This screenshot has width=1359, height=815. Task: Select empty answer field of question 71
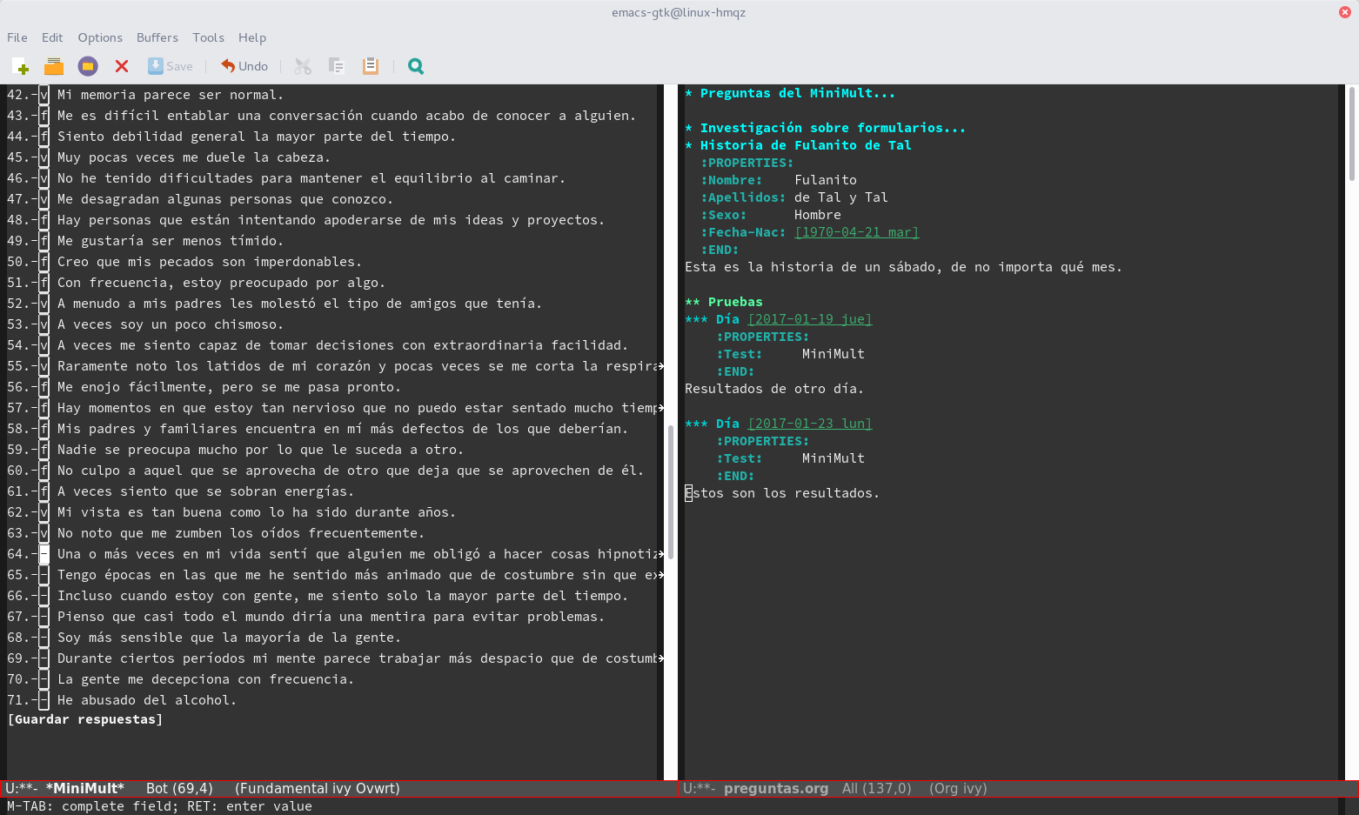44,700
